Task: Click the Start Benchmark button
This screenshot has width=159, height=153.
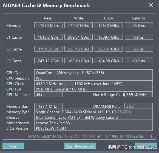Action: (x=80, y=146)
